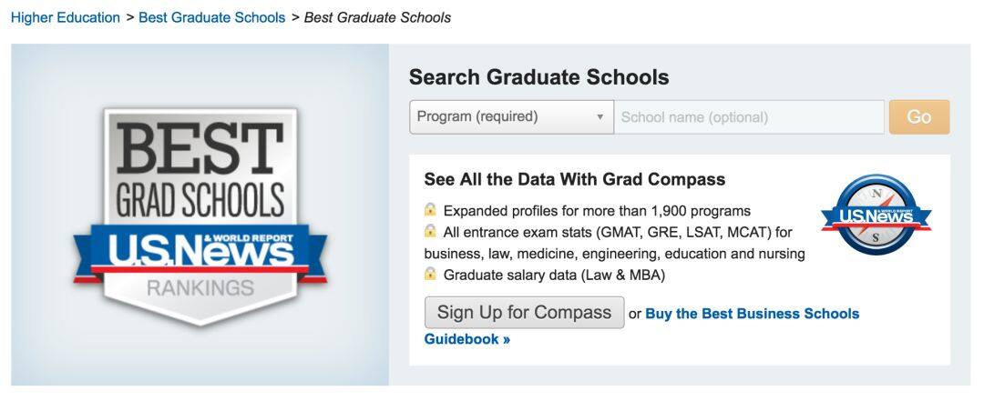Focus the School name (optional) field
The width and height of the screenshot is (984, 401).
click(x=749, y=117)
